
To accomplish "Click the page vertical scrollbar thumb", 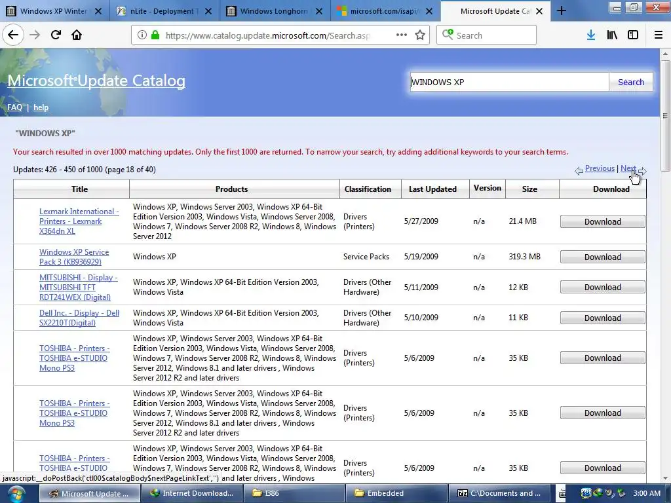I will tap(665, 115).
